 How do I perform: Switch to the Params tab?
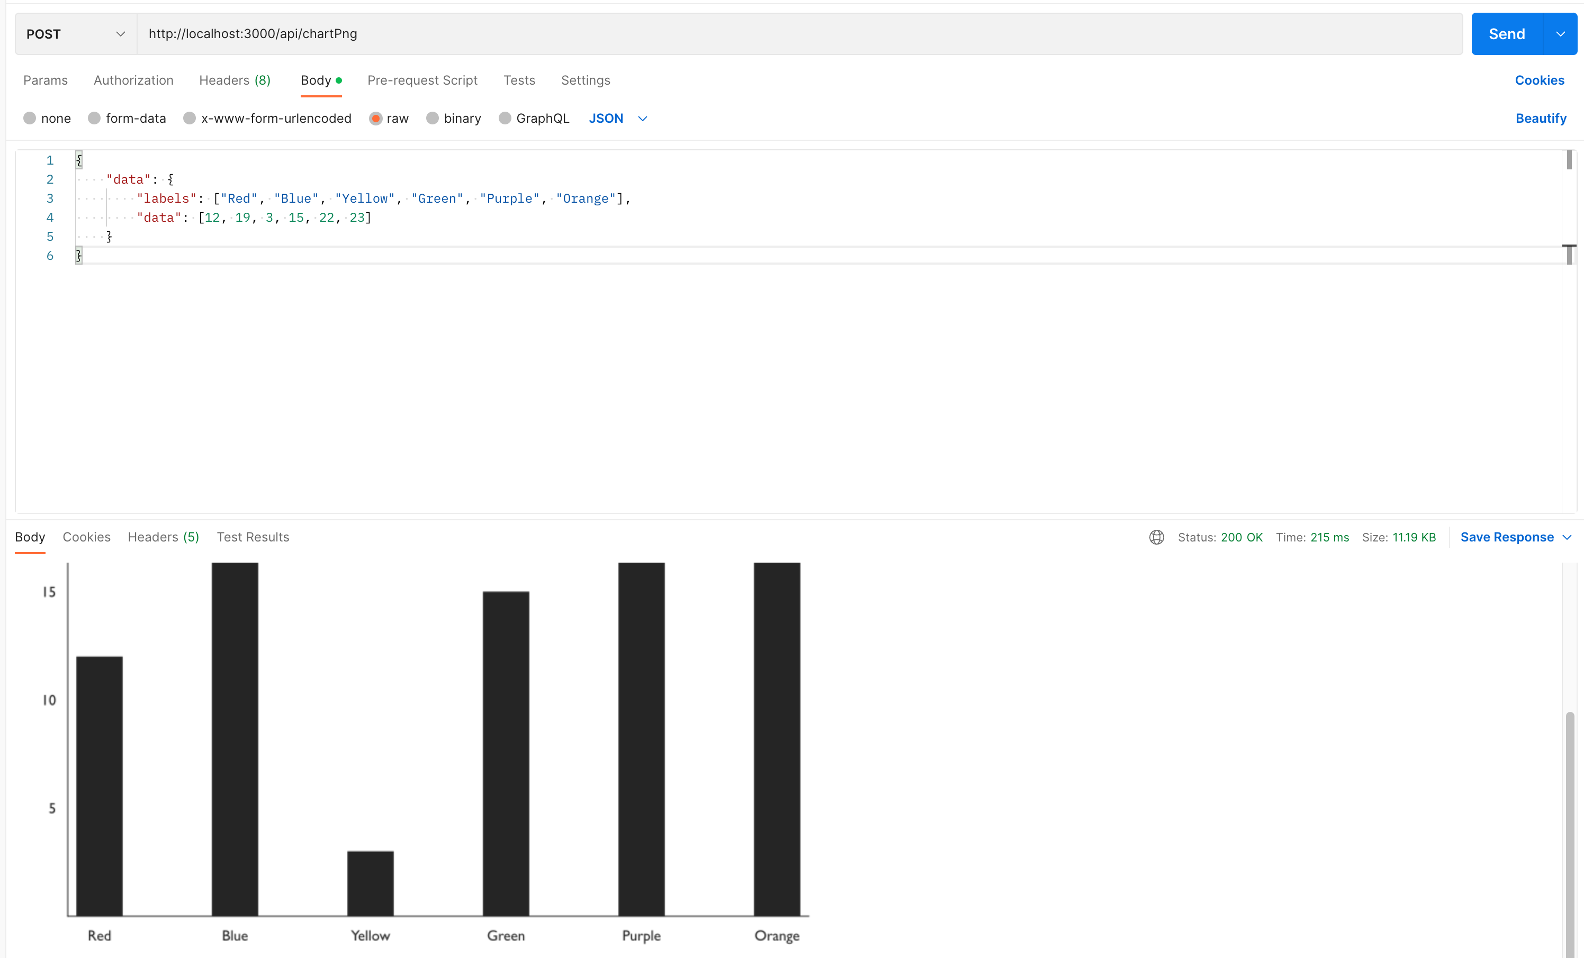point(45,80)
